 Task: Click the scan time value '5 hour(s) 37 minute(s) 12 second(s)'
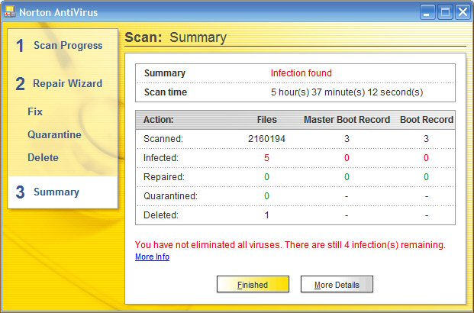pyautogui.click(x=347, y=92)
